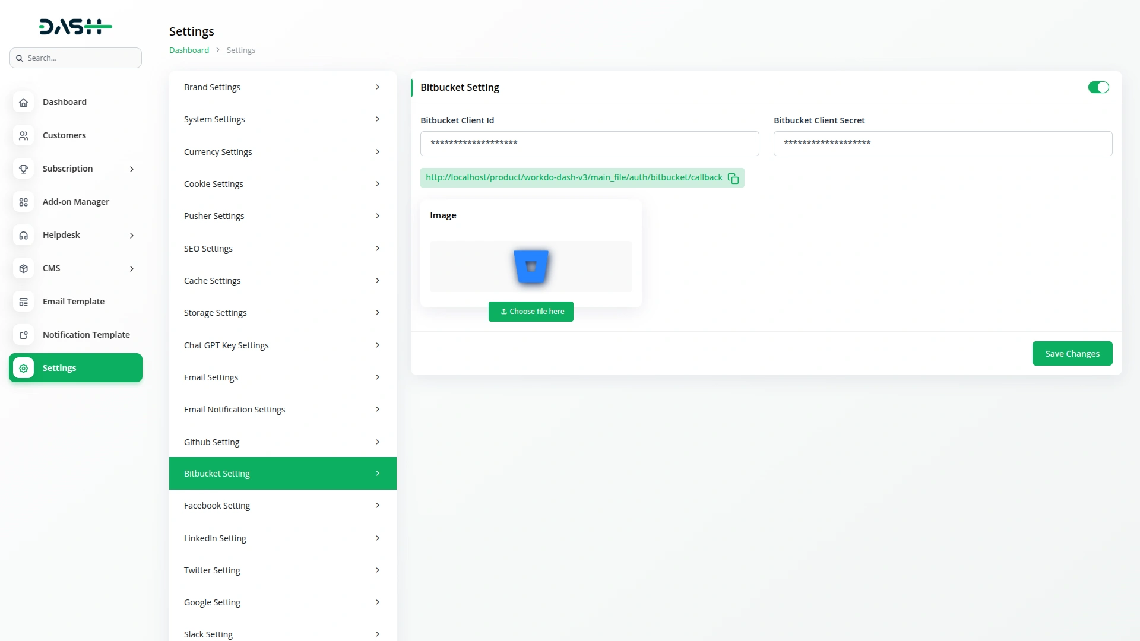
Task: Copy the Bitbucket callback URL
Action: (733, 178)
